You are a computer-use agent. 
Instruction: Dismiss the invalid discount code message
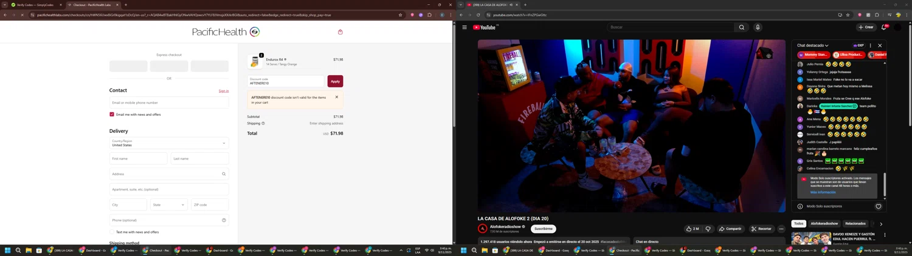337,97
